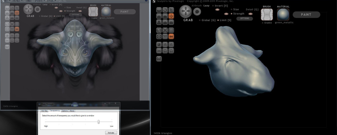Click MATERIAL sphere thumbnail in gray-sculpt window
Viewport: 337px width, 135px height.
283,14
